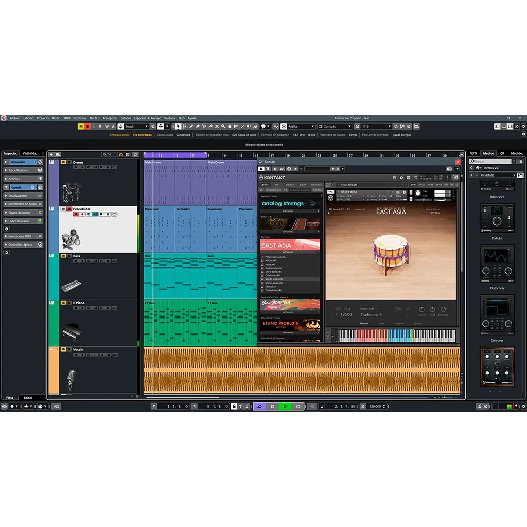Viewport: 527px width, 527px height.
Task: Open the Touch automation mode dropdown
Action: [136, 127]
